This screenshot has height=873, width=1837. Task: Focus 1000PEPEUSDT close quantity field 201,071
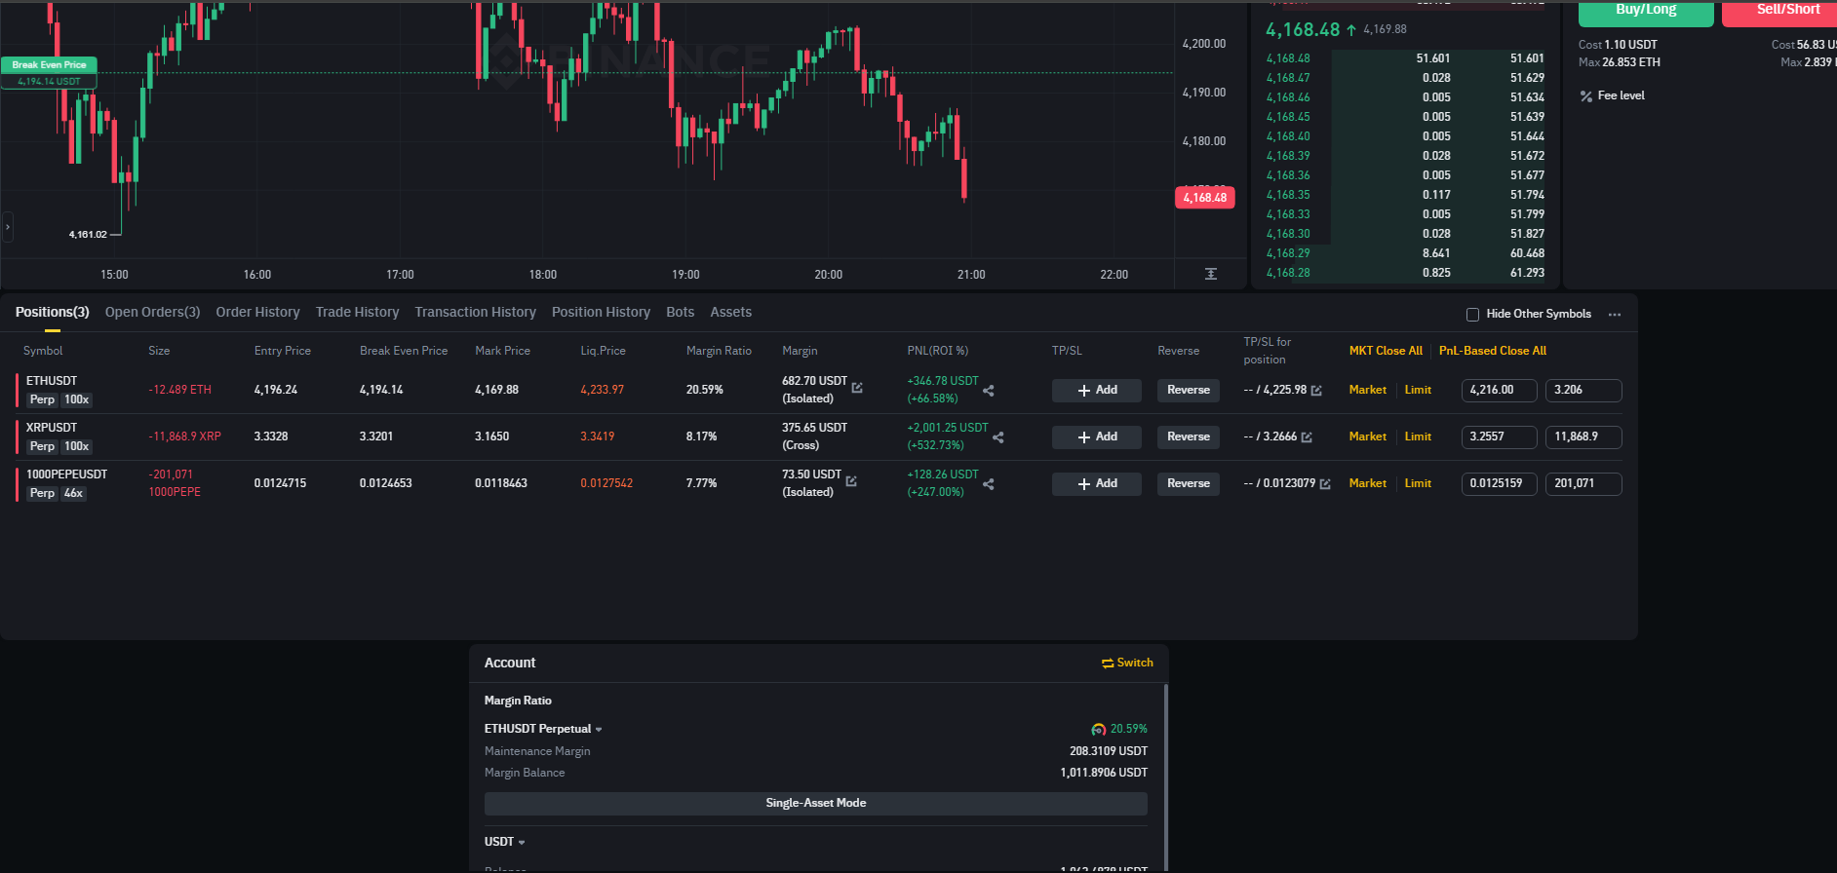[1583, 484]
